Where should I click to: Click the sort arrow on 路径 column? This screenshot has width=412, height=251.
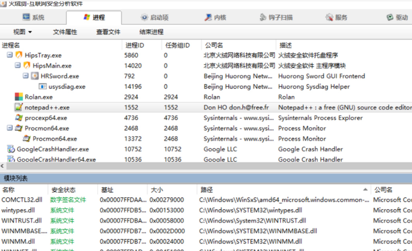coord(365,190)
